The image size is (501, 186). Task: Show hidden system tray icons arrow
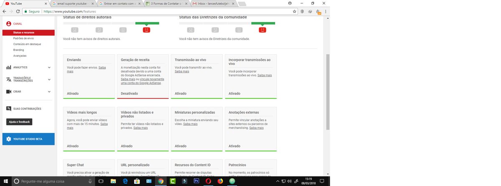click(x=277, y=181)
